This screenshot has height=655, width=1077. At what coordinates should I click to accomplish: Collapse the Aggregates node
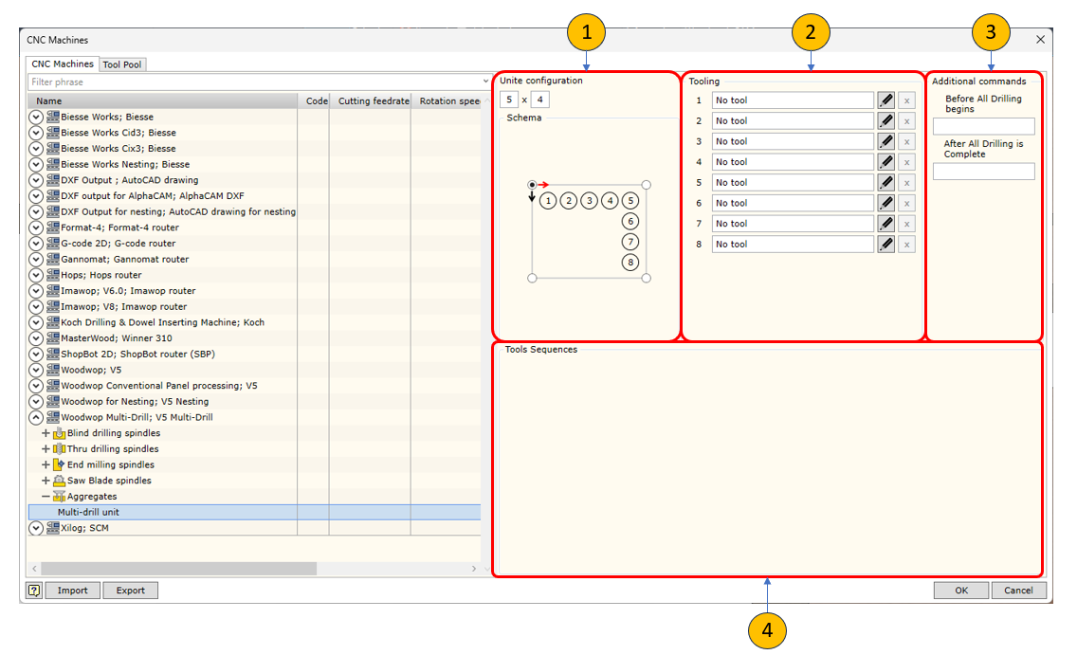(x=46, y=497)
